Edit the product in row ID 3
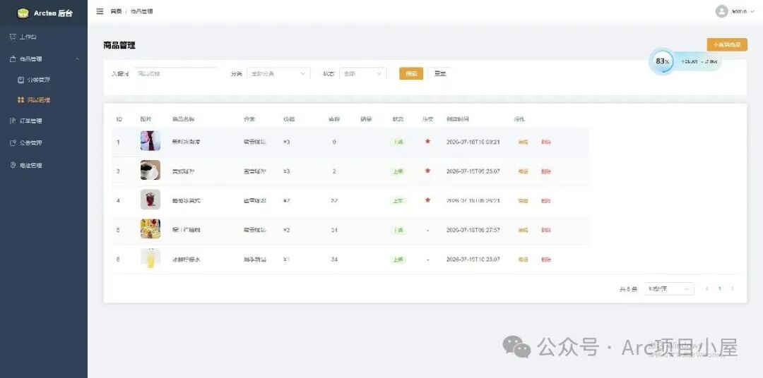The width and height of the screenshot is (763, 378). (x=523, y=171)
